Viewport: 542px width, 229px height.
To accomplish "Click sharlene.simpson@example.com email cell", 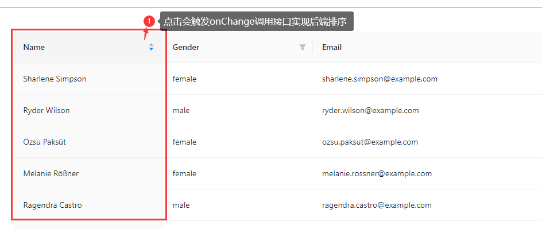I will point(427,79).
